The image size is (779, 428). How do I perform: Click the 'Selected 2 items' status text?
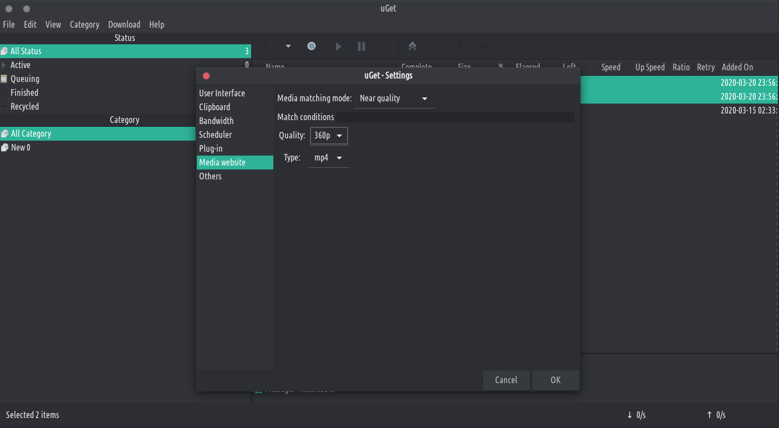click(32, 415)
